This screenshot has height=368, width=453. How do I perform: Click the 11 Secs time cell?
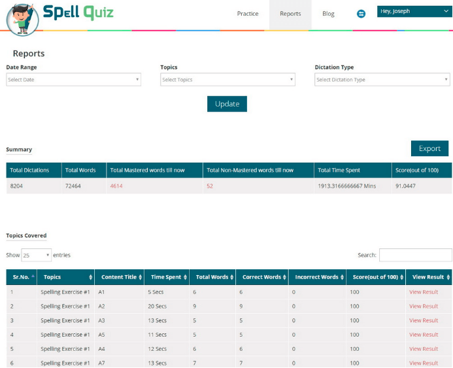coord(157,335)
